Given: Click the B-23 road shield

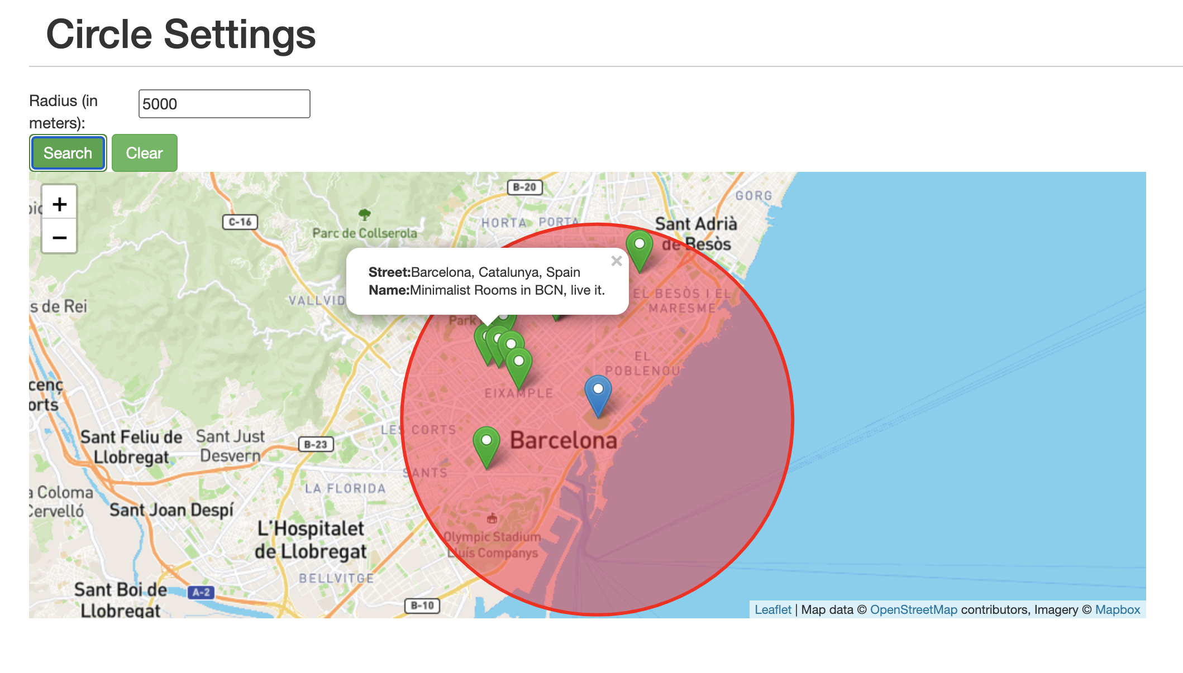Looking at the screenshot, I should pyautogui.click(x=316, y=444).
